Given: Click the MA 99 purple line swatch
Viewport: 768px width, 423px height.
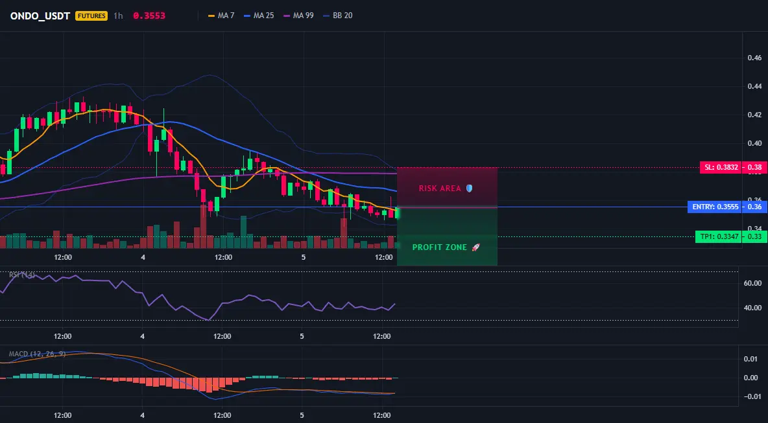Looking at the screenshot, I should (287, 16).
